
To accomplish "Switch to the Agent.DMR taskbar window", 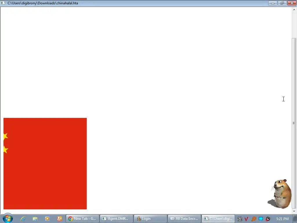I will pos(116,219).
